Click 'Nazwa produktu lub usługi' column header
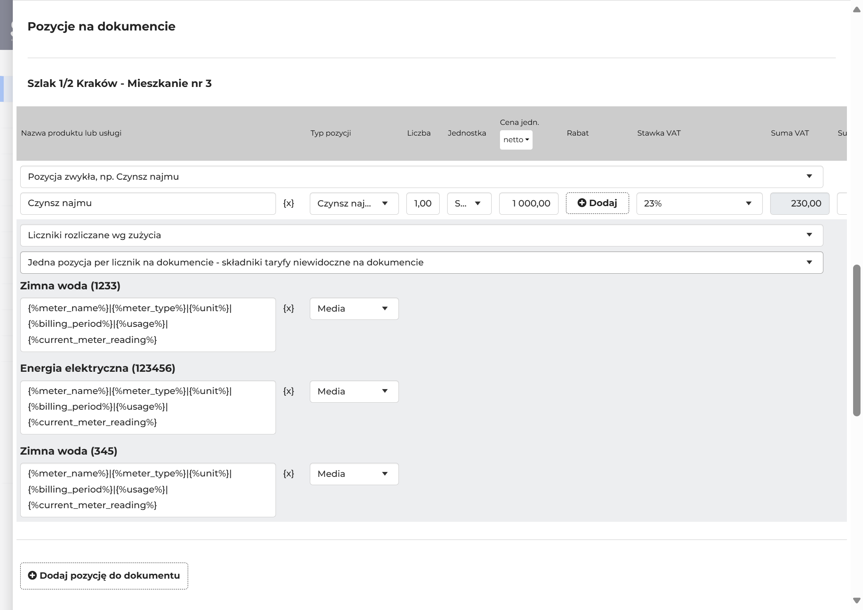This screenshot has width=863, height=610. pyautogui.click(x=71, y=133)
